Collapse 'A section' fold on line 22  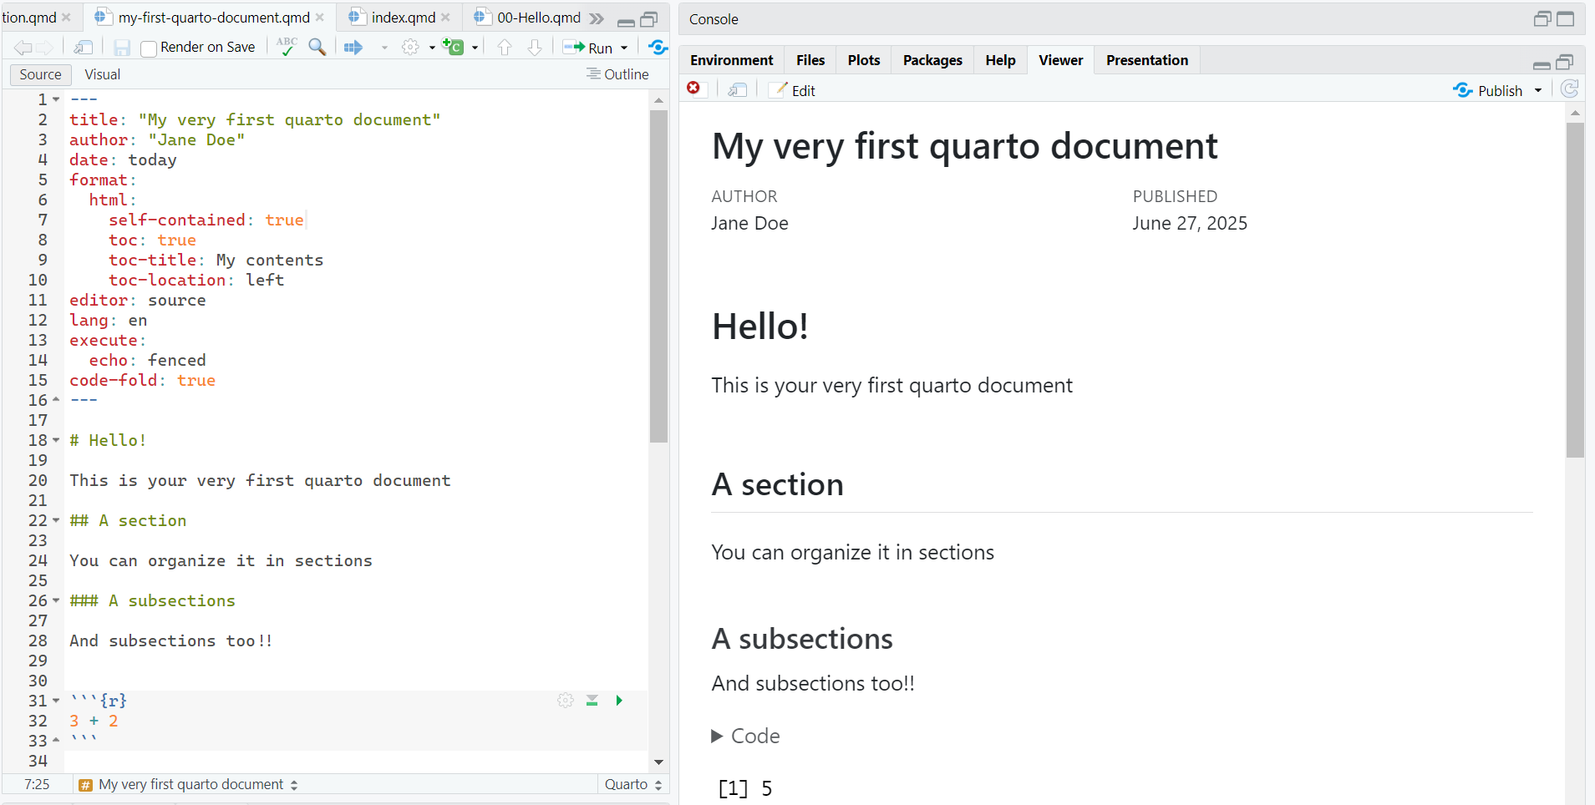click(56, 520)
